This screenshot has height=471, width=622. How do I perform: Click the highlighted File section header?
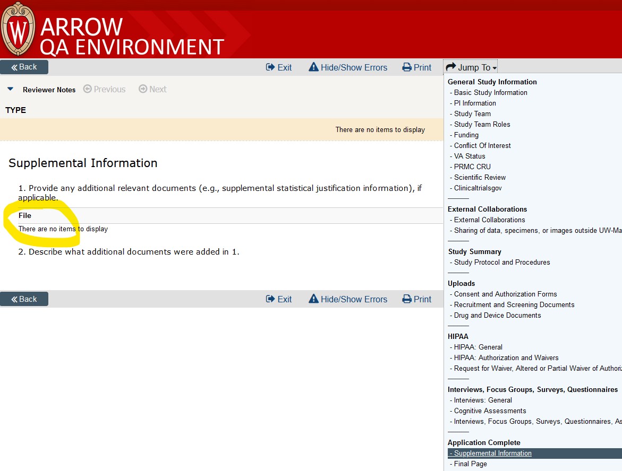pyautogui.click(x=24, y=215)
